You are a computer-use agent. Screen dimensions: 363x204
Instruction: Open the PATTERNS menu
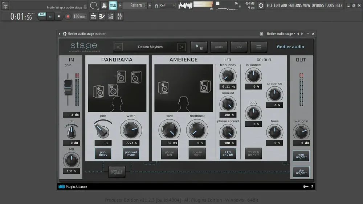tap(295, 5)
